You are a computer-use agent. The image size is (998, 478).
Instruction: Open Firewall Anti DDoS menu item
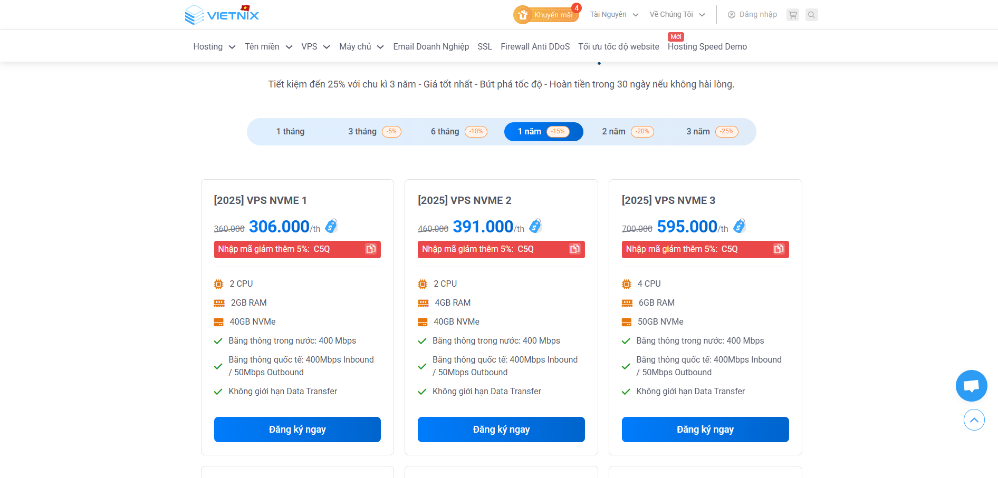pos(535,47)
